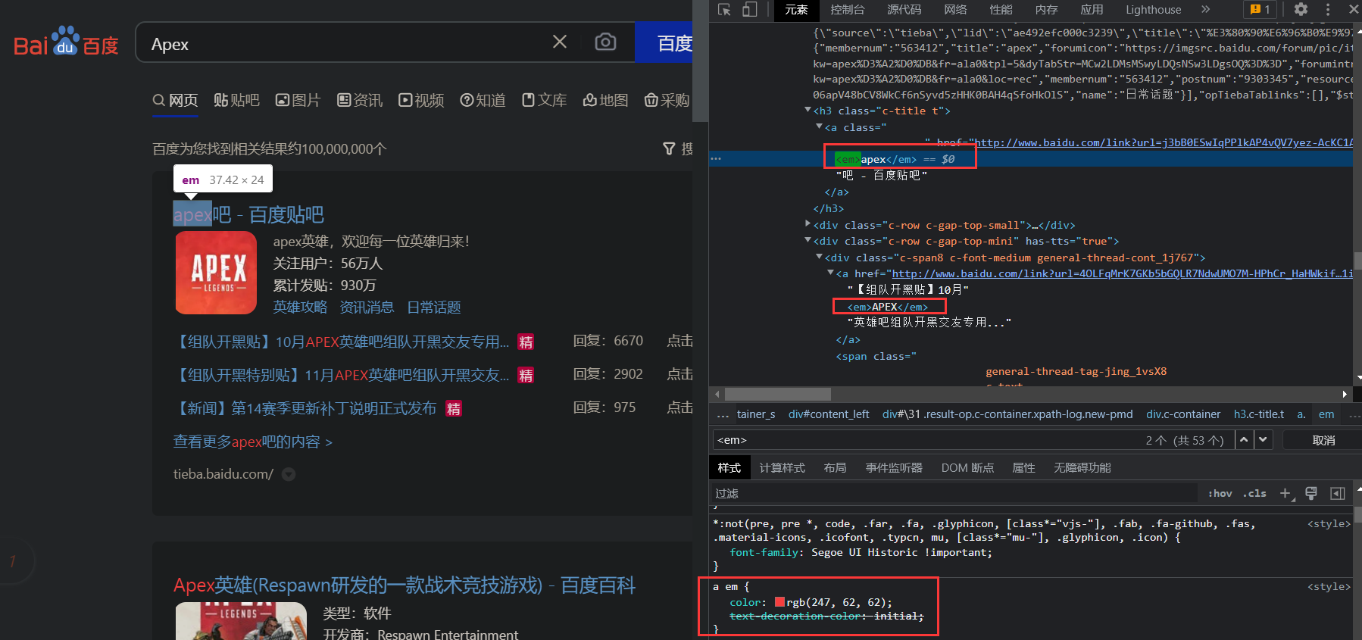
Task: Click the 百度百科 Apex Legends thumbnail
Action: click(241, 621)
